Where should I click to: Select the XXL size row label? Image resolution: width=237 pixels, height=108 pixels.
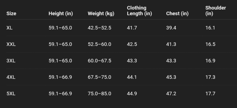coord(11,44)
